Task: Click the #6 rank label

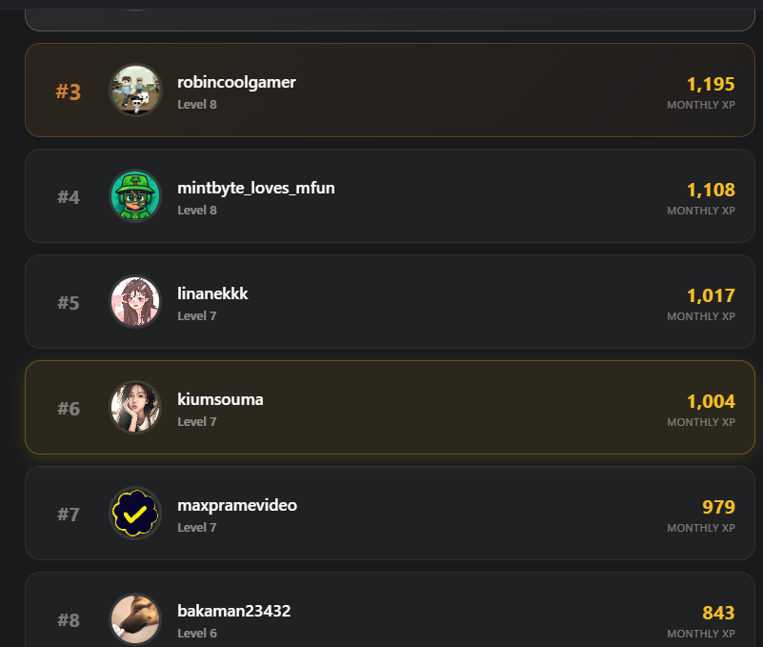Action: [x=69, y=409]
